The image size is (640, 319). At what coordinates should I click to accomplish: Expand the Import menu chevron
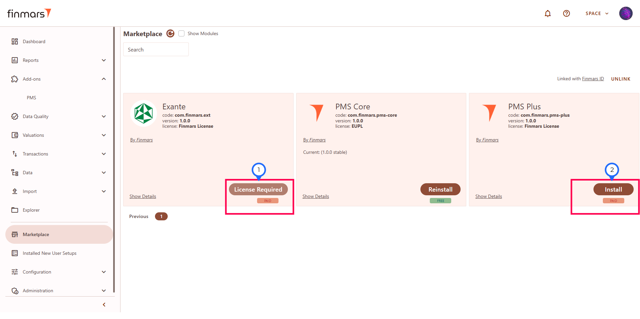tap(104, 191)
